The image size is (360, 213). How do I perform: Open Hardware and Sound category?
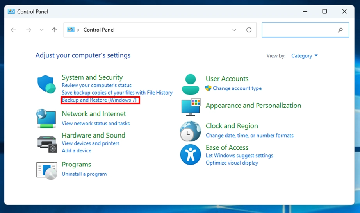pyautogui.click(x=93, y=135)
